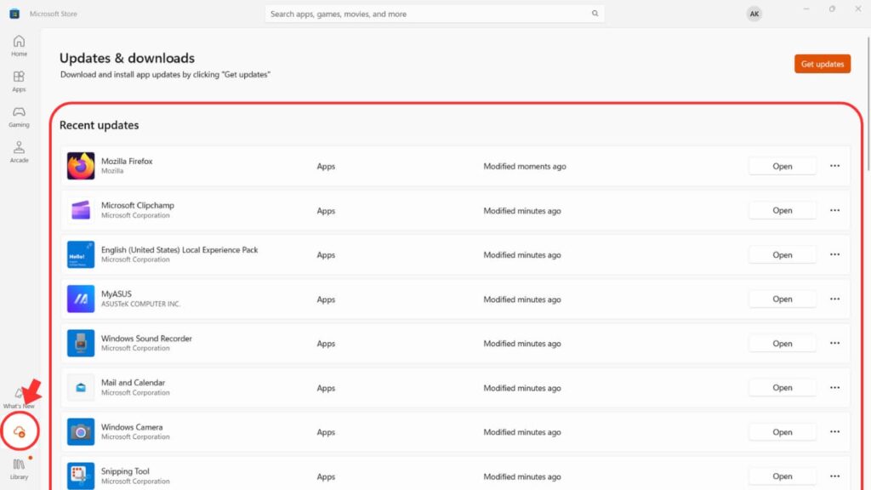Click the Microsoft Clipchamp app icon
Screen dimensions: 871x490
tap(81, 211)
